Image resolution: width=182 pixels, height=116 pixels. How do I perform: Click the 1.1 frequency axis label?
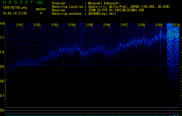pyautogui.click(x=3, y=38)
